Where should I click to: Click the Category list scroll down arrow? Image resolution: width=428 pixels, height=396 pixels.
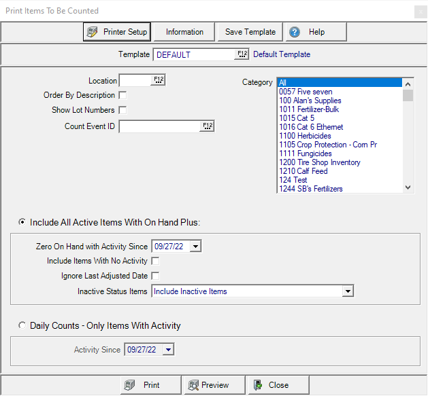point(408,187)
